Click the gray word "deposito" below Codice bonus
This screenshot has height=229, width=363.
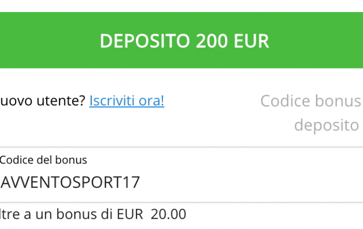pyautogui.click(x=326, y=125)
